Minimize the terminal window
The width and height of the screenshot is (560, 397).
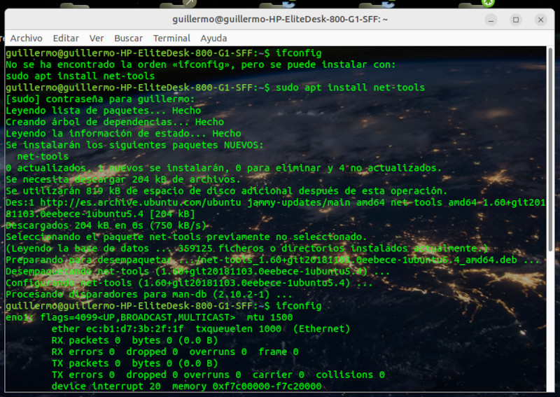pyautogui.click(x=491, y=20)
